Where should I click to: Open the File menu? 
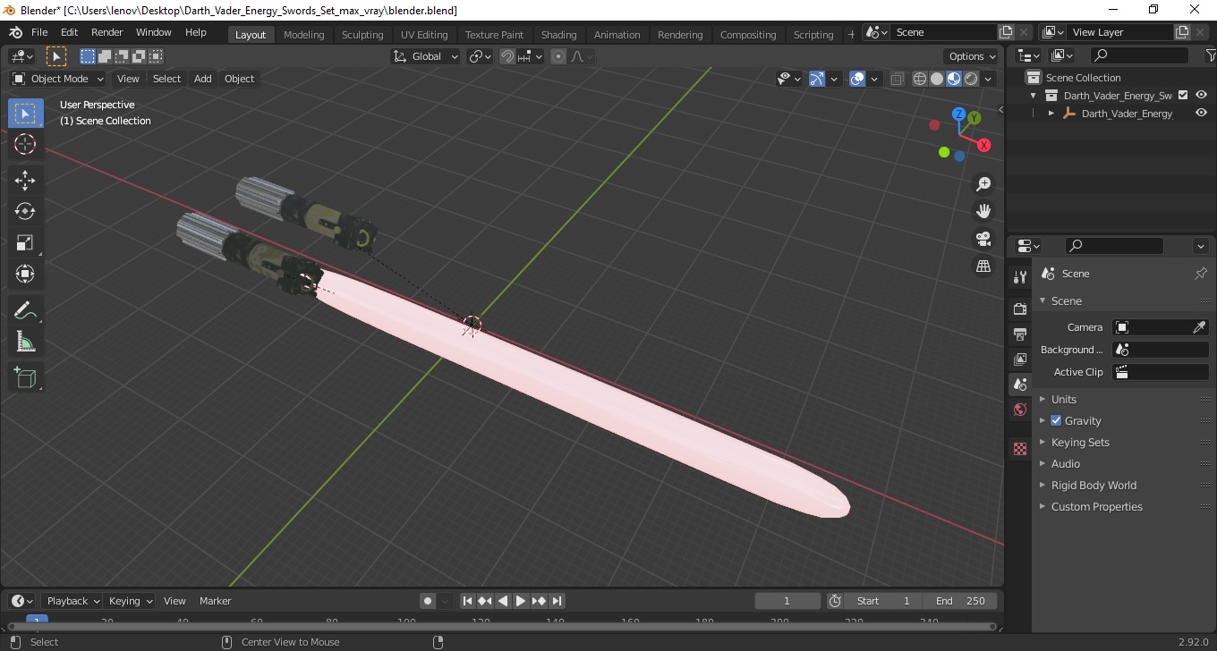pos(39,32)
